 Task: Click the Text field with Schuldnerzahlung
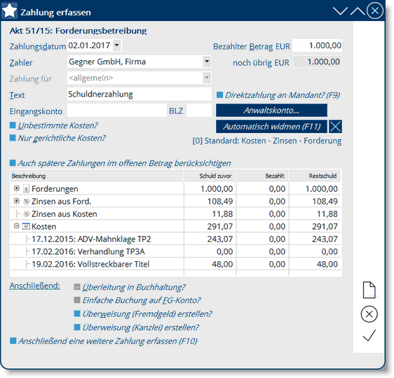[140, 94]
